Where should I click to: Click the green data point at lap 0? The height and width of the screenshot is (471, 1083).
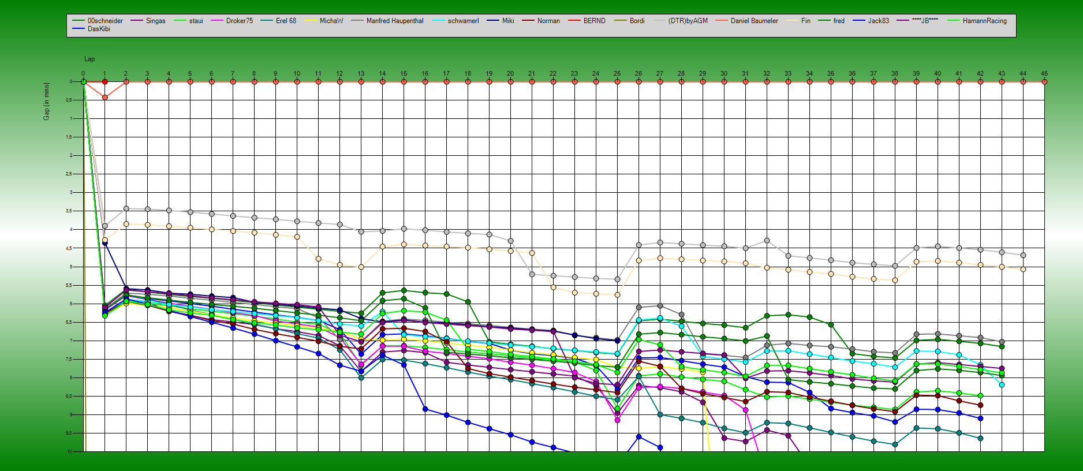(83, 82)
